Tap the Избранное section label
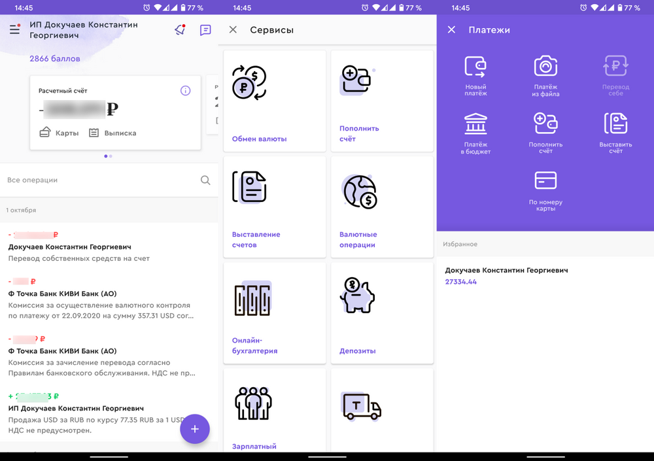The height and width of the screenshot is (461, 654). point(460,244)
